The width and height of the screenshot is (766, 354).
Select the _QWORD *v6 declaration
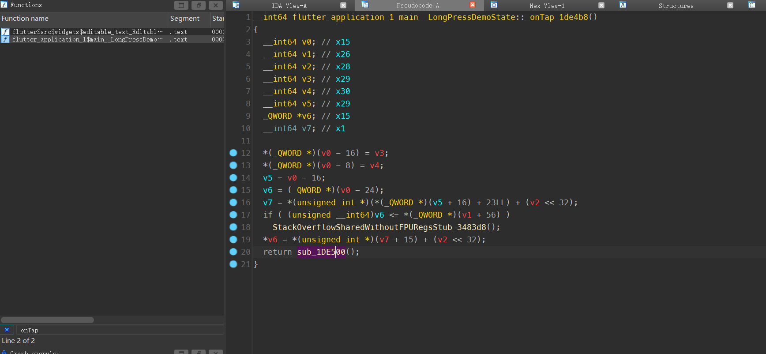click(289, 116)
